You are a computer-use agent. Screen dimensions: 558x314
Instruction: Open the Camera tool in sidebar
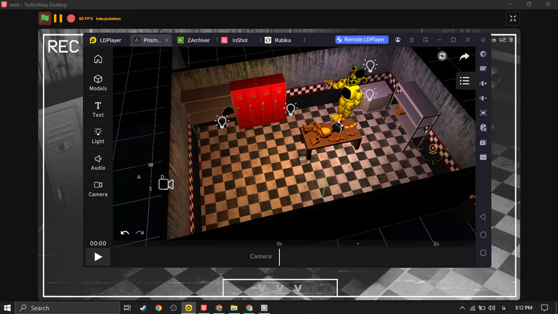click(98, 189)
